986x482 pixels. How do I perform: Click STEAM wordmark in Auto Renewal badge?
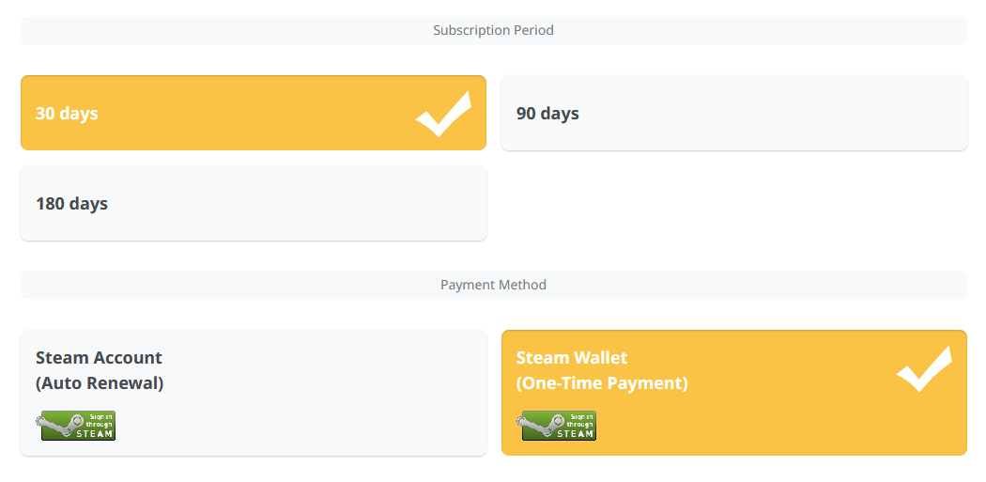[95, 433]
